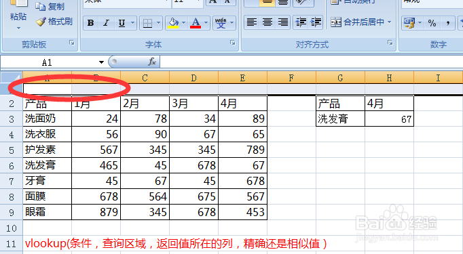Select cell with value 453
This screenshot has width=463, height=254.
click(242, 212)
